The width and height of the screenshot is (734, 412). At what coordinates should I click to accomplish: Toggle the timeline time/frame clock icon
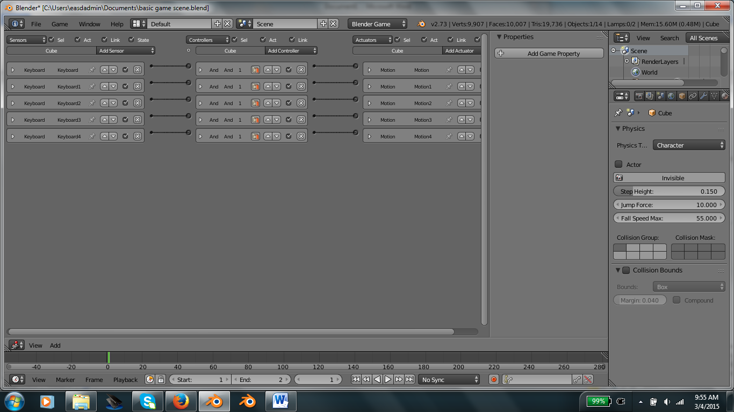(x=149, y=379)
